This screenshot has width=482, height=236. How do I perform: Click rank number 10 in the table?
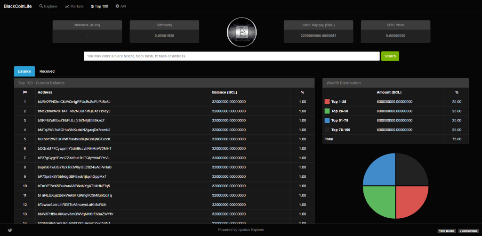coord(25,186)
